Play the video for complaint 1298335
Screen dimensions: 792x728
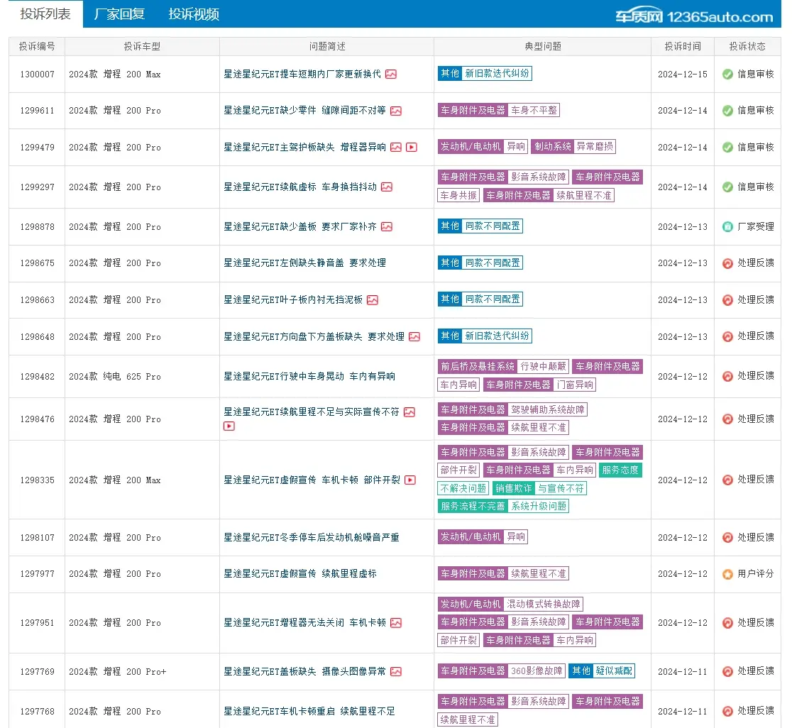tap(411, 480)
